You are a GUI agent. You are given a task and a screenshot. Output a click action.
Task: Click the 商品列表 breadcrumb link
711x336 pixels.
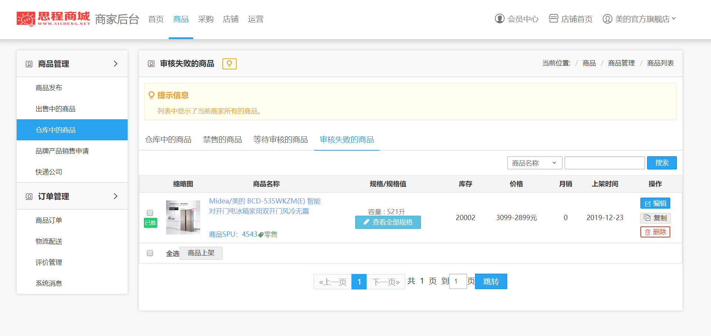[x=660, y=63]
